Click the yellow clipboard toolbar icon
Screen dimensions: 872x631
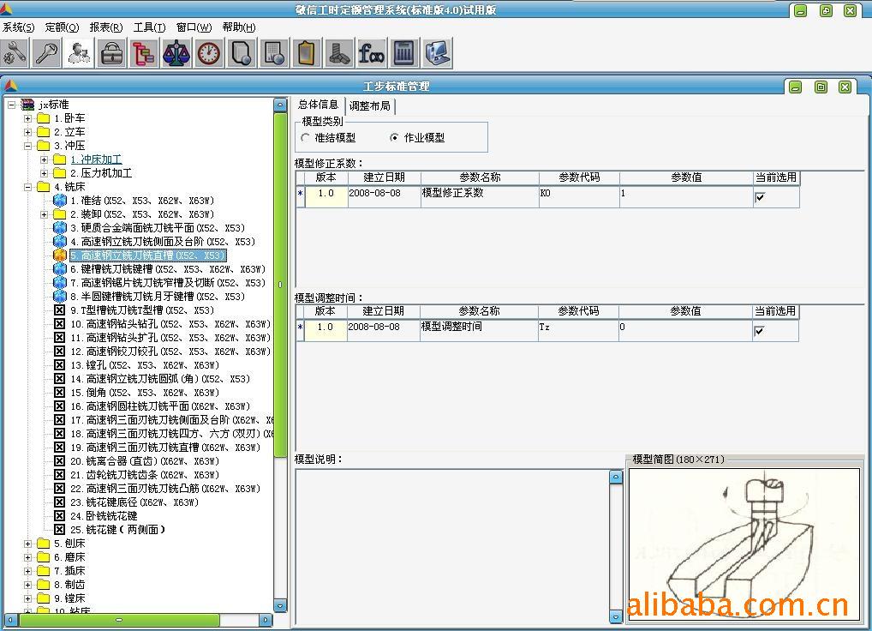click(307, 53)
